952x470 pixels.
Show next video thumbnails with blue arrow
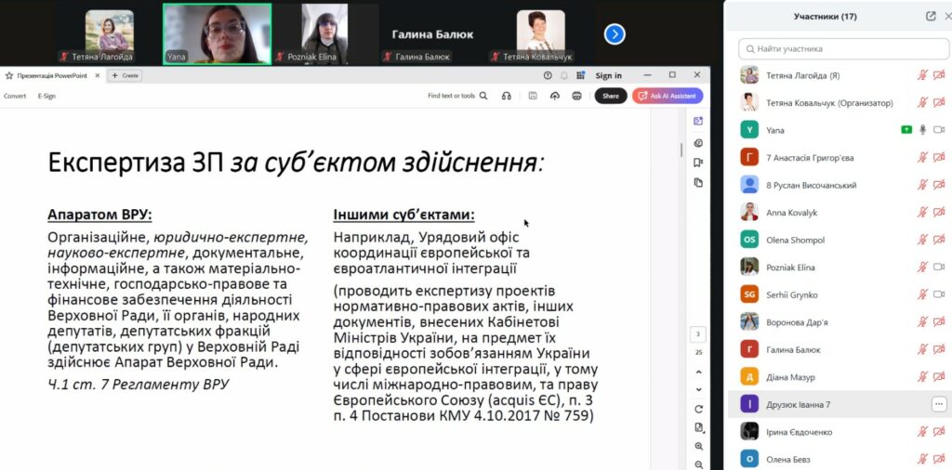(x=615, y=34)
